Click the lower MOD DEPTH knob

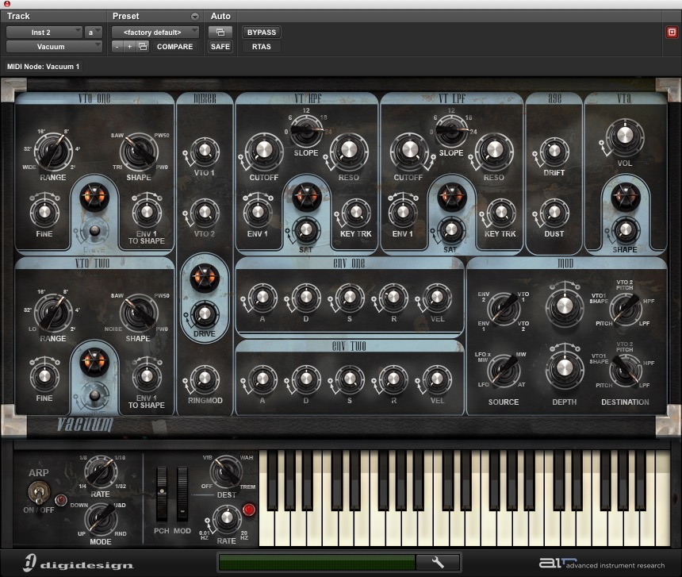coord(564,367)
